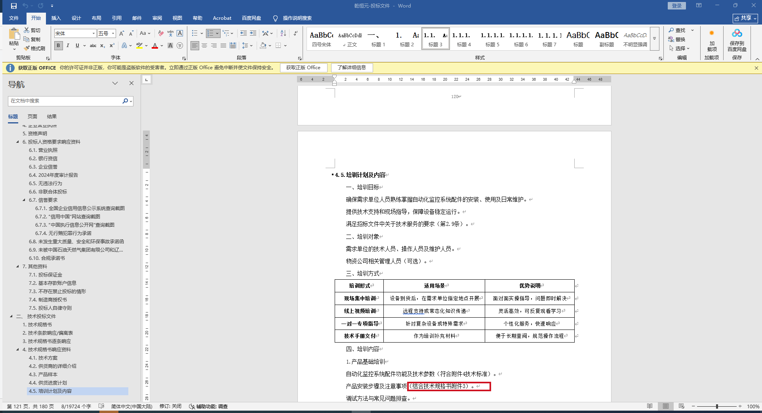The height and width of the screenshot is (413, 762).
Task: Apply strikethrough formatting
Action: [x=93, y=45]
